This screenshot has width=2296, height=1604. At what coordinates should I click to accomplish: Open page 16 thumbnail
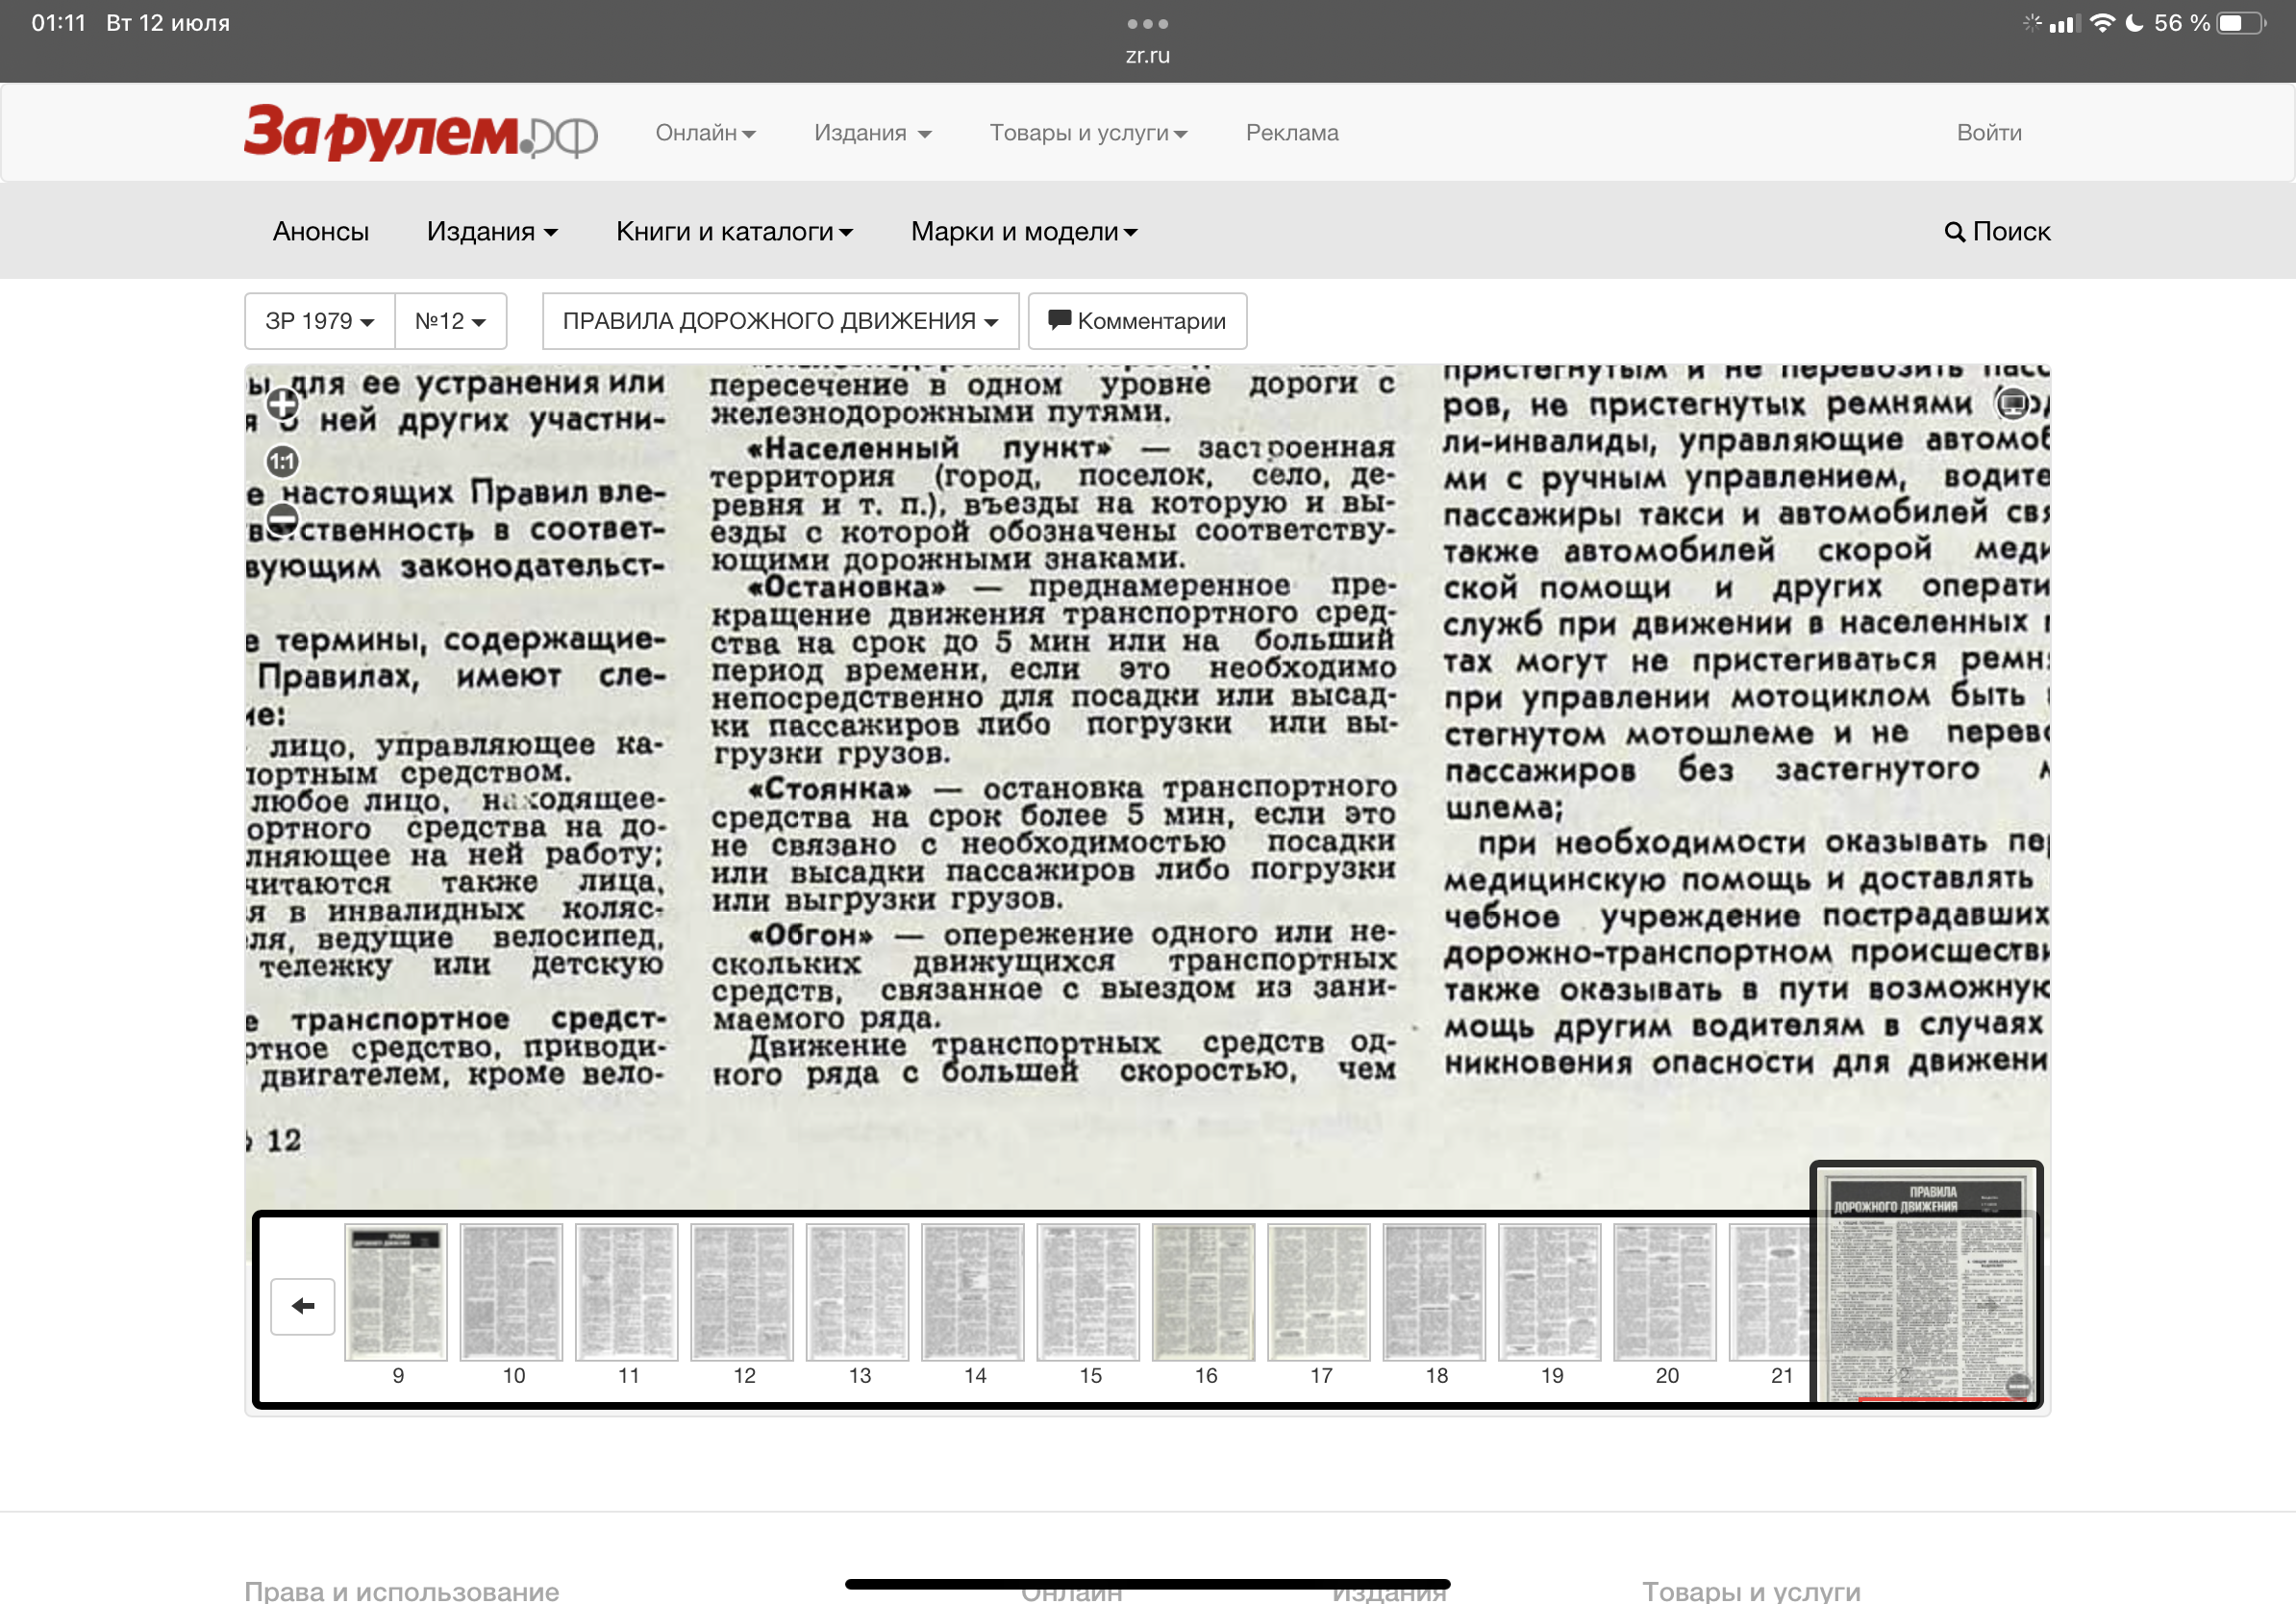point(1204,1292)
